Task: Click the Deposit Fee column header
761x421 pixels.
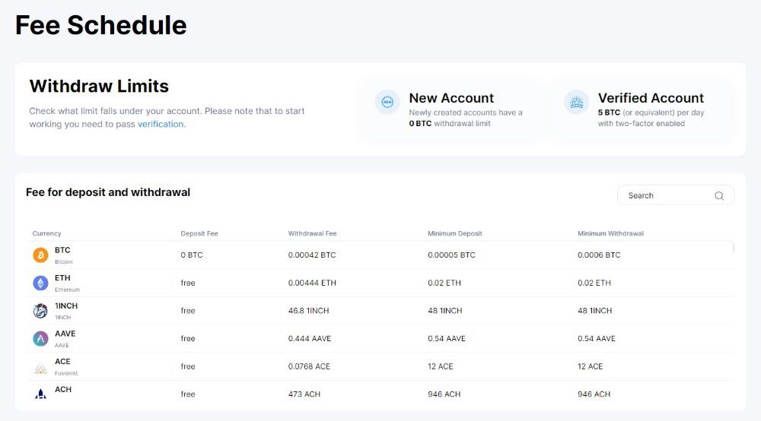Action: pyautogui.click(x=199, y=233)
